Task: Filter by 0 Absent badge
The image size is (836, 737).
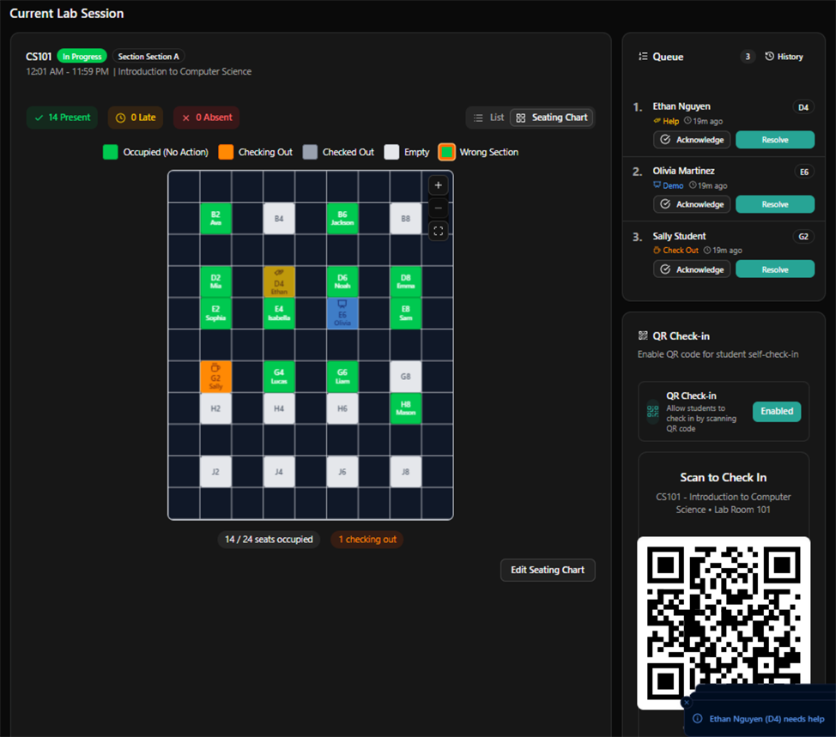Action: 206,118
